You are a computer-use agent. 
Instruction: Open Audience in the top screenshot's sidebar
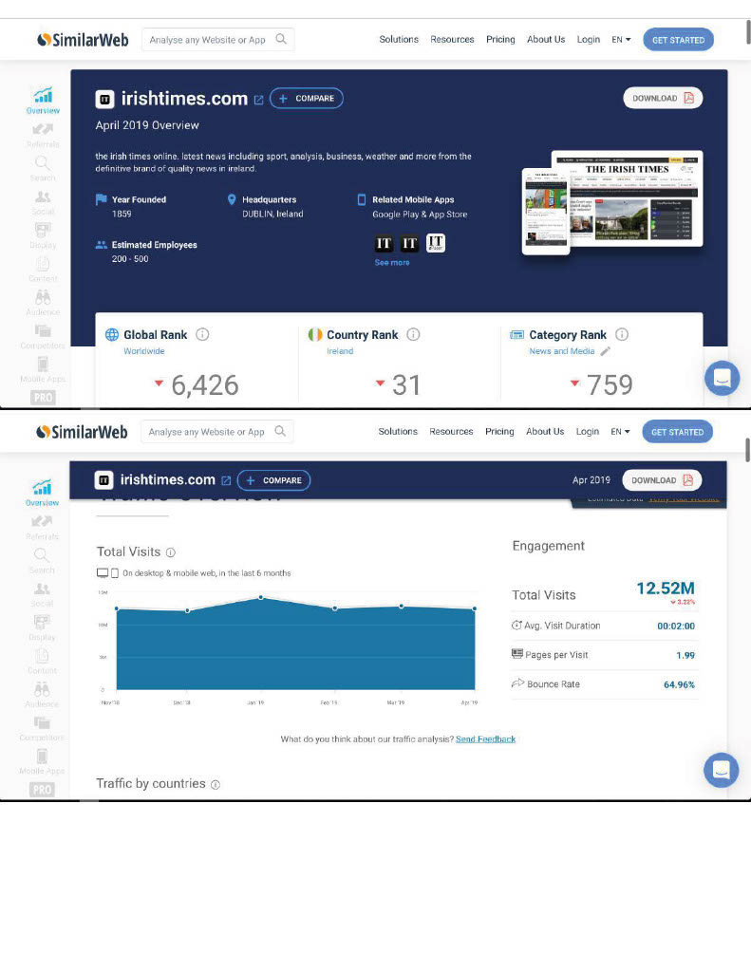(x=43, y=303)
